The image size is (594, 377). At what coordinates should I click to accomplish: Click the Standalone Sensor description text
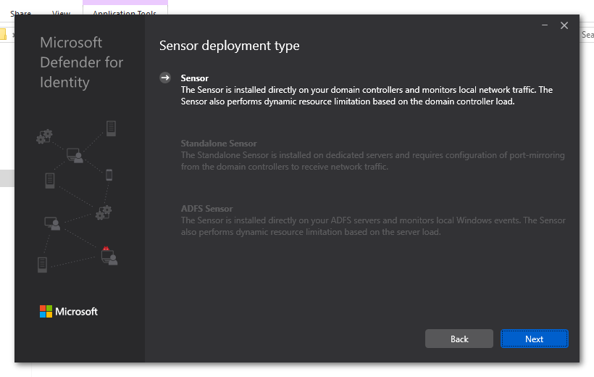pos(373,161)
